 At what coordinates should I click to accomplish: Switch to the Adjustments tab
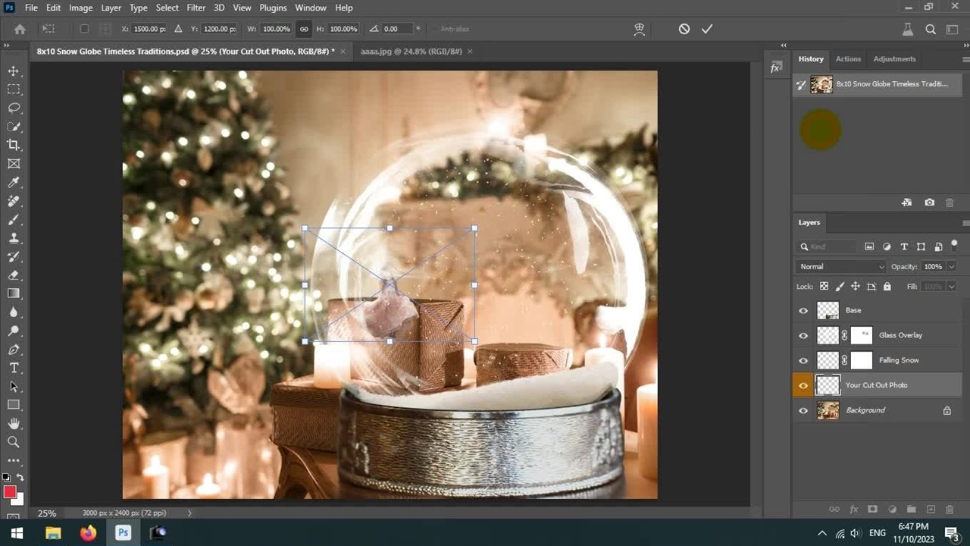click(894, 58)
